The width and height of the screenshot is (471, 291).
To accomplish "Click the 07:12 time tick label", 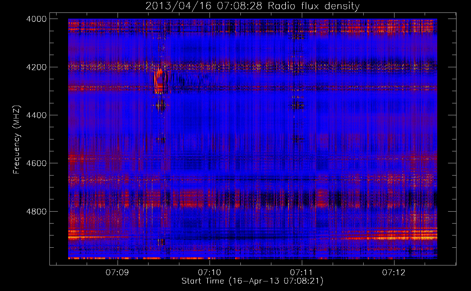I will point(394,272).
